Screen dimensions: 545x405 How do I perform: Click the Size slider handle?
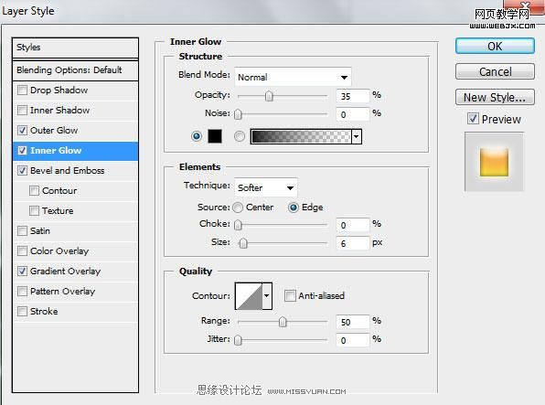click(x=243, y=243)
